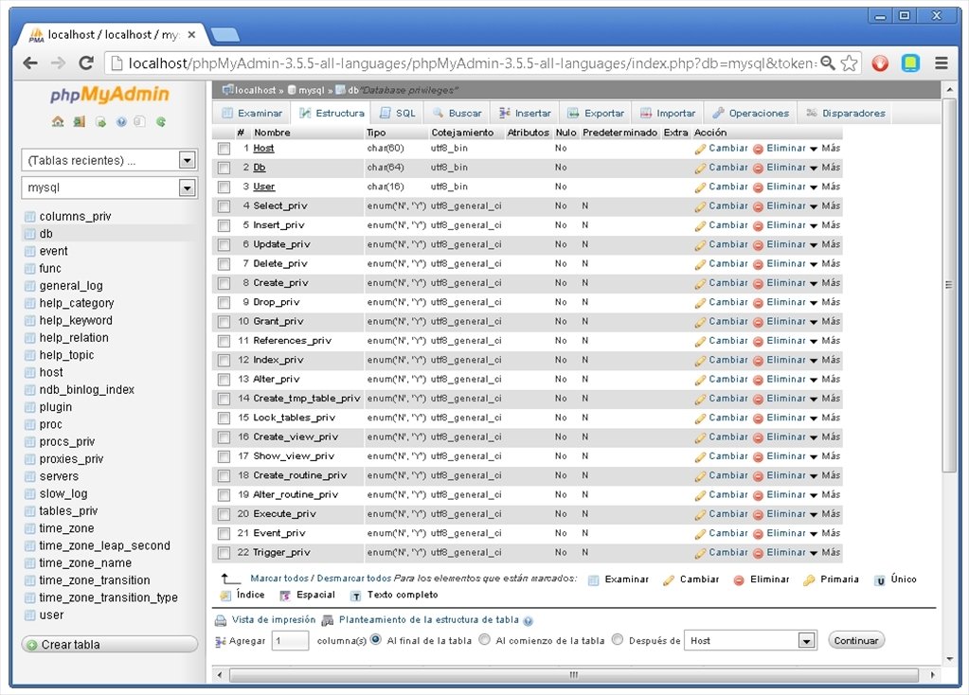Screen dimensions: 969x695
Task: Open the phpMyAdmin documentation help icon
Action: pos(121,122)
